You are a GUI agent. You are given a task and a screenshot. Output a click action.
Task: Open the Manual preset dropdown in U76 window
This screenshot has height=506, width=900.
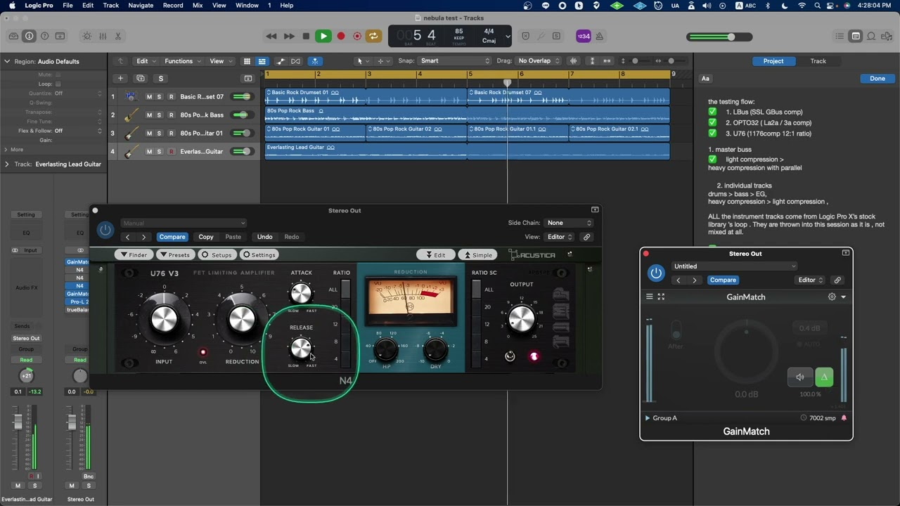coord(183,223)
